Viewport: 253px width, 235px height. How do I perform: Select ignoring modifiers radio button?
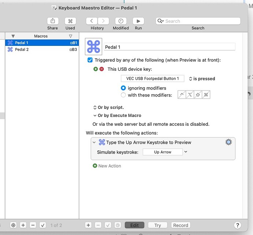click(x=123, y=88)
